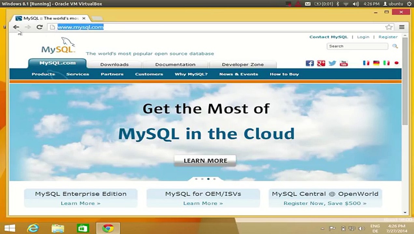Image resolution: width=414 pixels, height=234 pixels.
Task: Open the Ubuntu battery indicator
Action: [324, 4]
